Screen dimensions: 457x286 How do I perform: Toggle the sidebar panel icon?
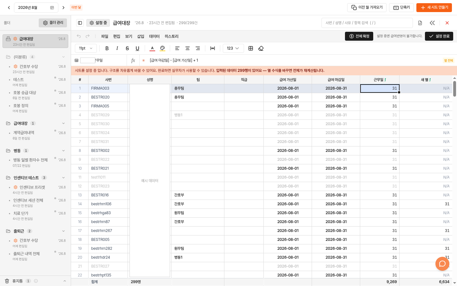point(80,23)
